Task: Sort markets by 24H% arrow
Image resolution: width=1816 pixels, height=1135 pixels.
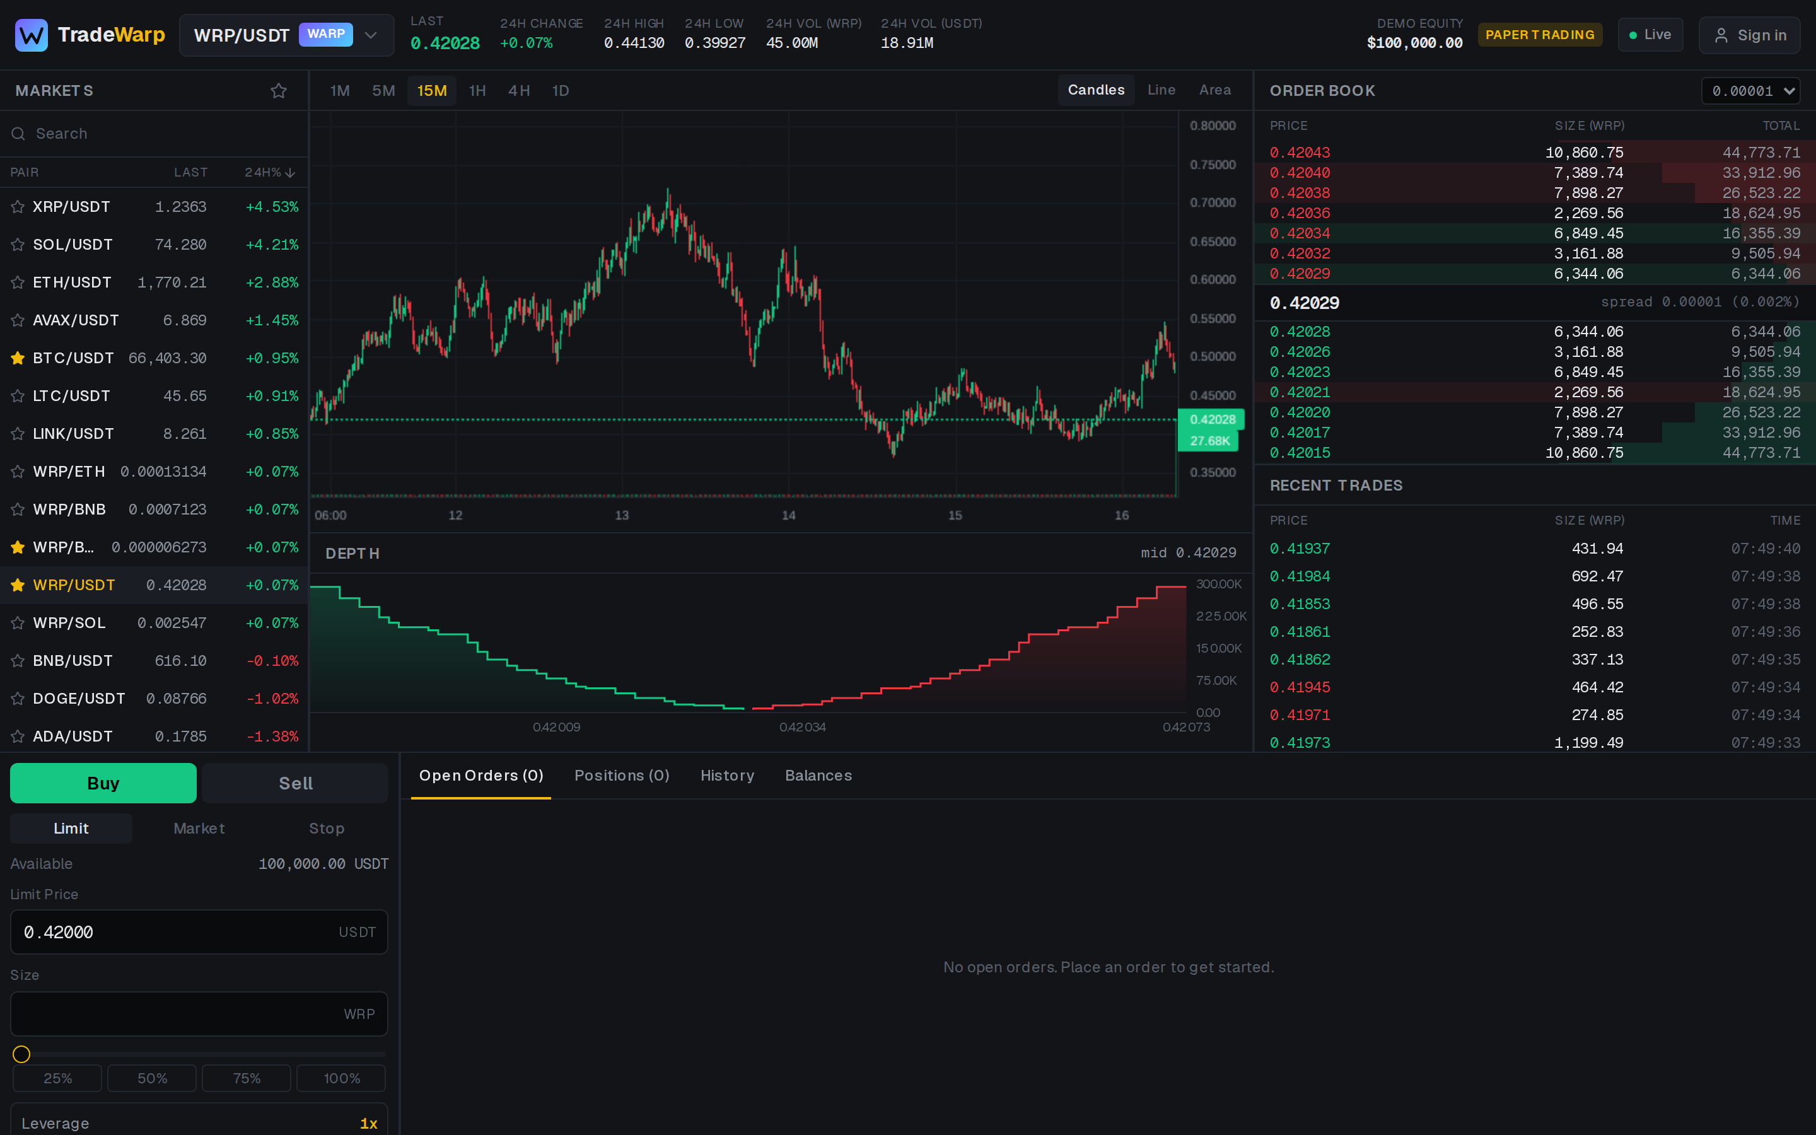Action: pos(291,173)
